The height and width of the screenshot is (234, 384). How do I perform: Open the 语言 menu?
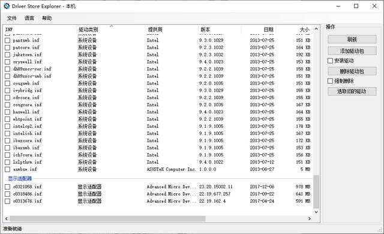[x=29, y=18]
